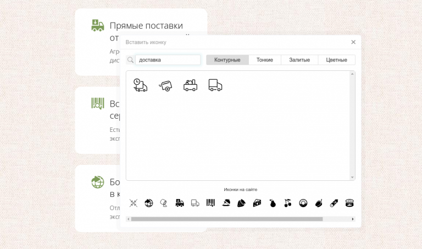Screen dimensions: 422x249
Task: Open the Тонкие icon style tab
Action: [264, 60]
